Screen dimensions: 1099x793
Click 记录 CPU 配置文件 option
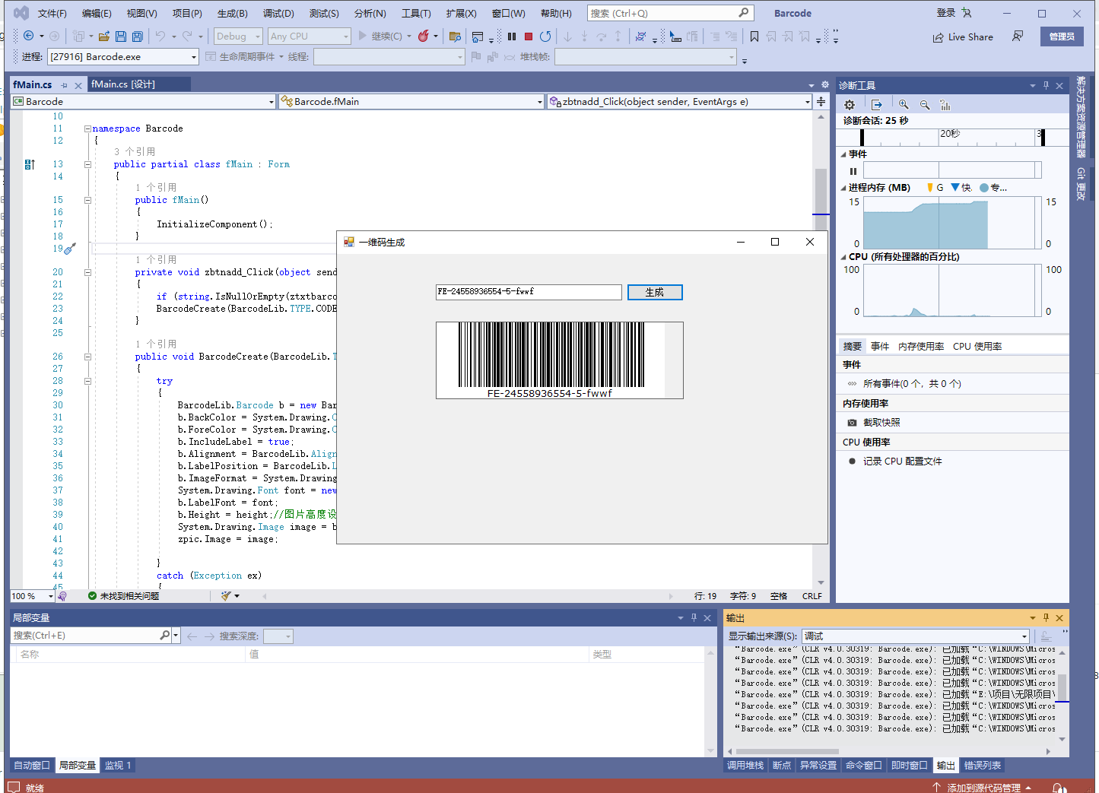point(902,462)
